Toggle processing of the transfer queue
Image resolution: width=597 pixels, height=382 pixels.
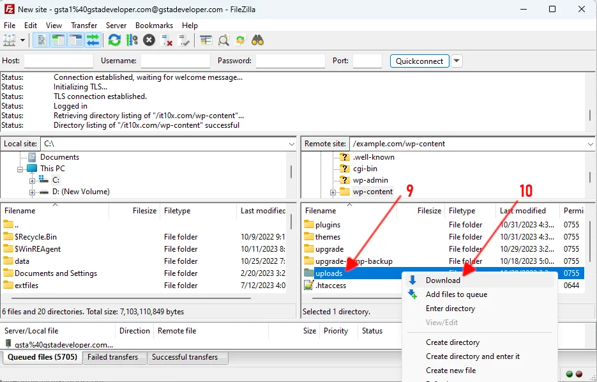pyautogui.click(x=132, y=40)
